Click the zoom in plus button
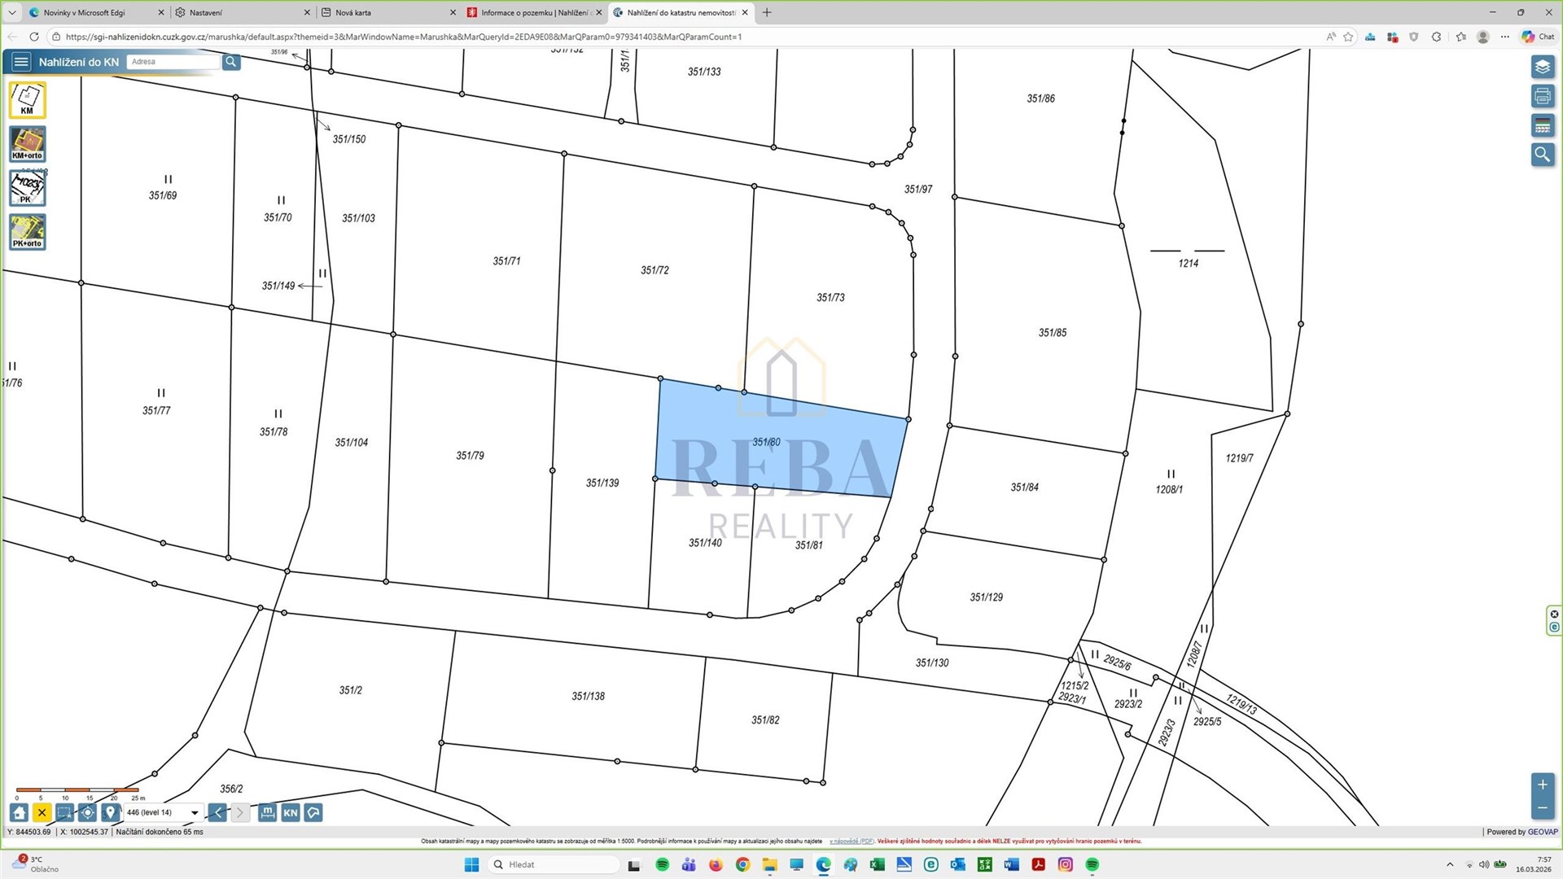 [1542, 785]
